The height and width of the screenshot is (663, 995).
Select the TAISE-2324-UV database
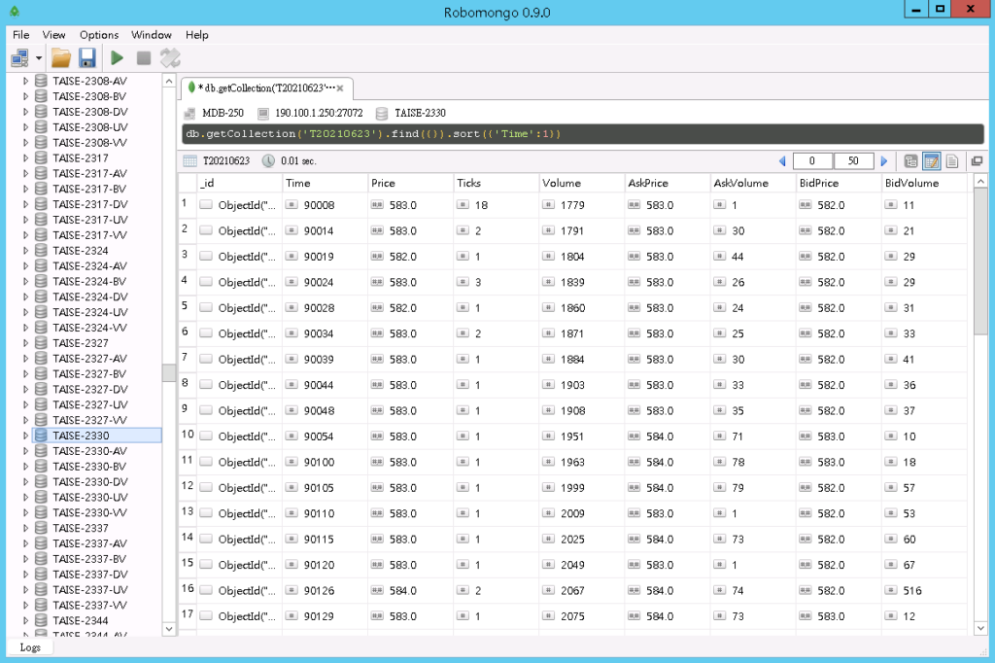(x=89, y=312)
